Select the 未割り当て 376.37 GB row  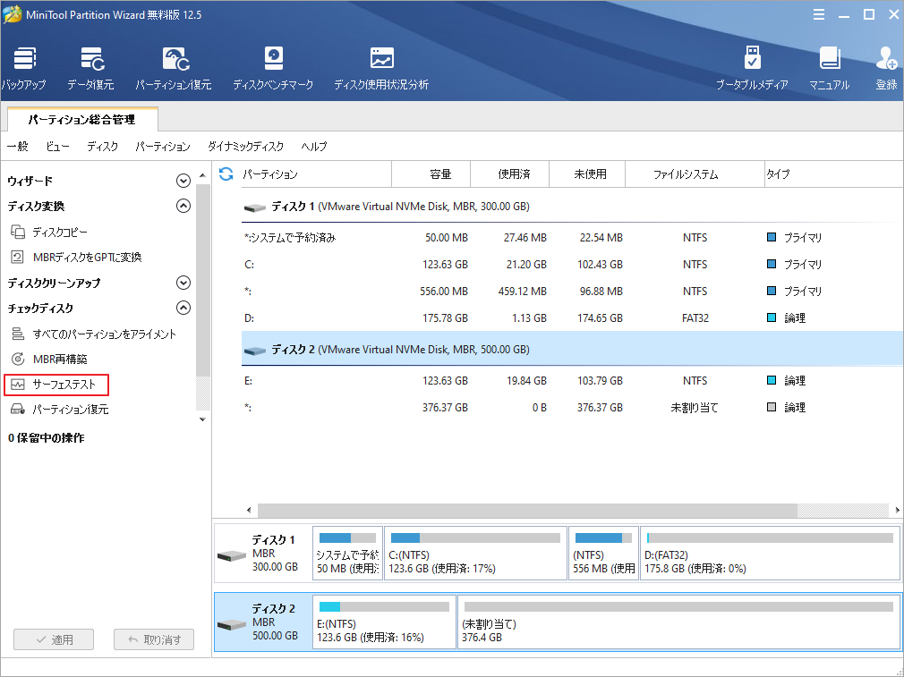[572, 407]
